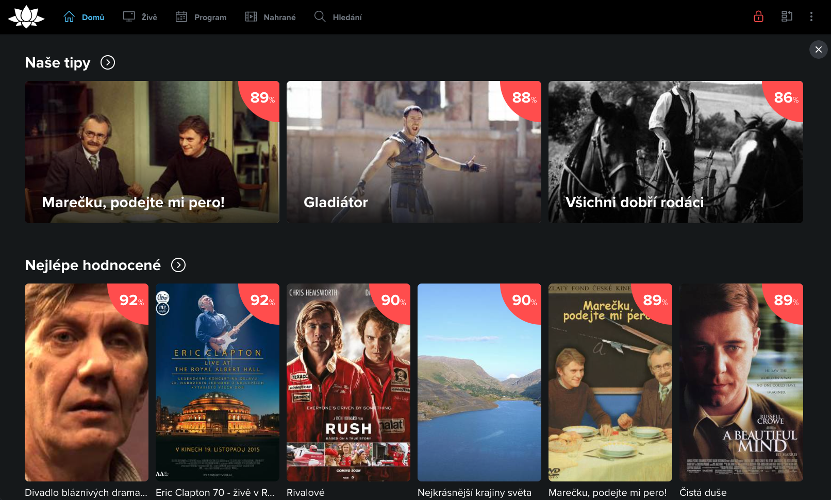Image resolution: width=831 pixels, height=500 pixels.
Task: Click the Nejkrásnější krajiny světa title text
Action: click(x=474, y=493)
